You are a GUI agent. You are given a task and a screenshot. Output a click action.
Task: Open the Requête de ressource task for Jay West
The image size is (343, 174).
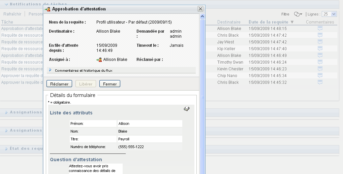22,42
